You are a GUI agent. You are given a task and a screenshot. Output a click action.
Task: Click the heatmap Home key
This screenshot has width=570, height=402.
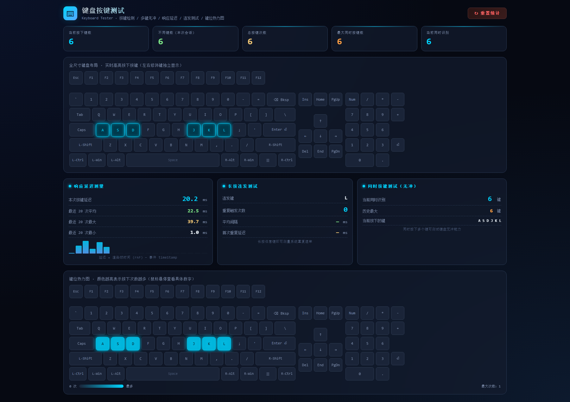tap(320, 313)
